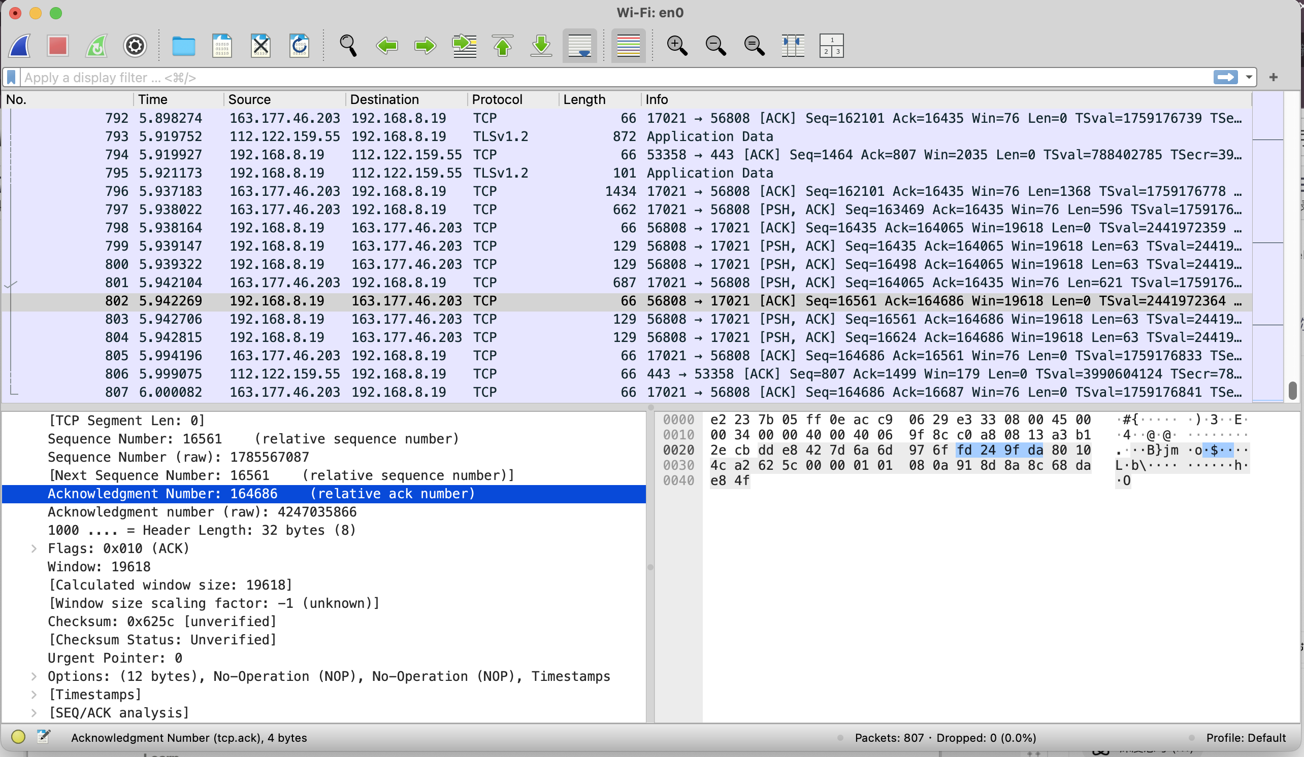Sort packets by Protocol column header
The width and height of the screenshot is (1304, 757).
[x=497, y=99]
